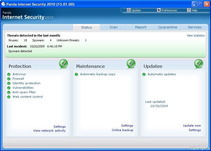The image size is (211, 151).
Task: Open the Scan tab
Action: click(114, 27)
